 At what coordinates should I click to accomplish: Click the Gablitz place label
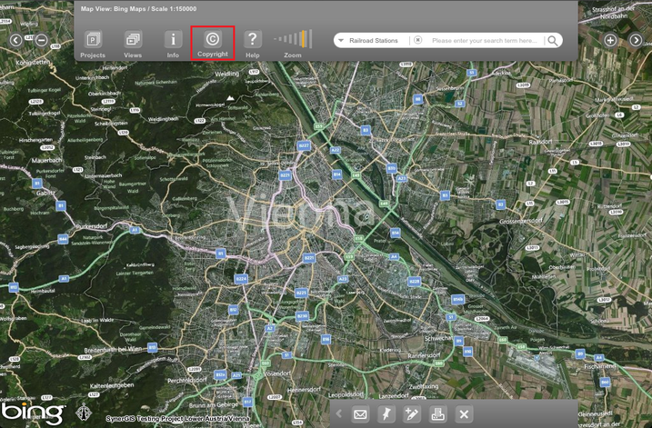pyautogui.click(x=45, y=193)
